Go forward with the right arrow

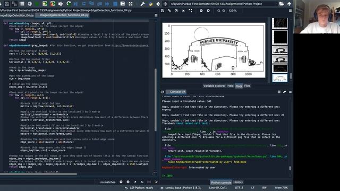[x=165, y=4]
